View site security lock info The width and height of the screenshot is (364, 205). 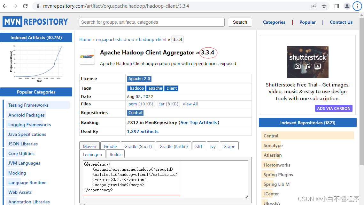(38, 6)
